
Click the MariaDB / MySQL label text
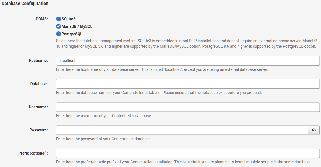pyautogui.click(x=77, y=26)
